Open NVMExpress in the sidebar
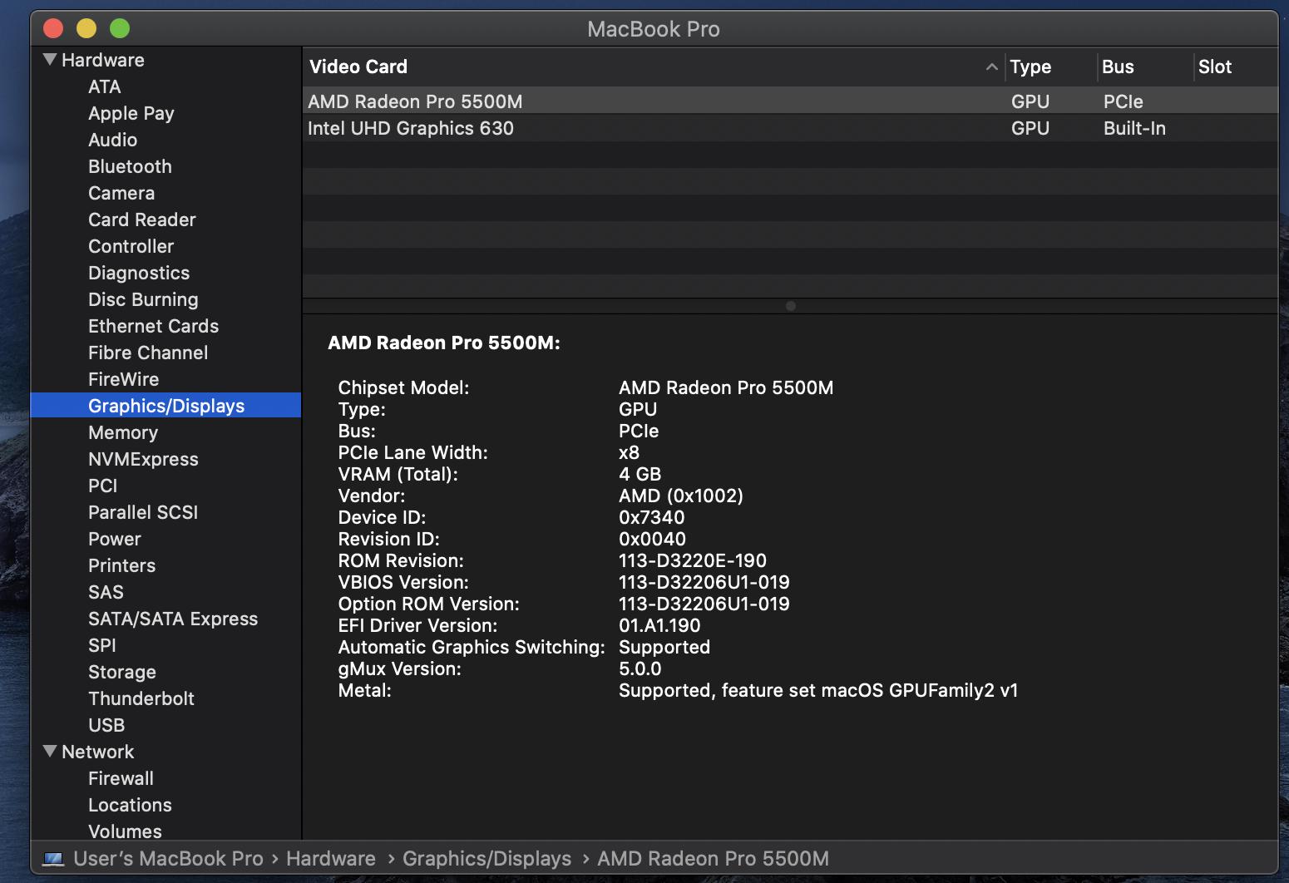Image resolution: width=1289 pixels, height=883 pixels. (x=143, y=460)
